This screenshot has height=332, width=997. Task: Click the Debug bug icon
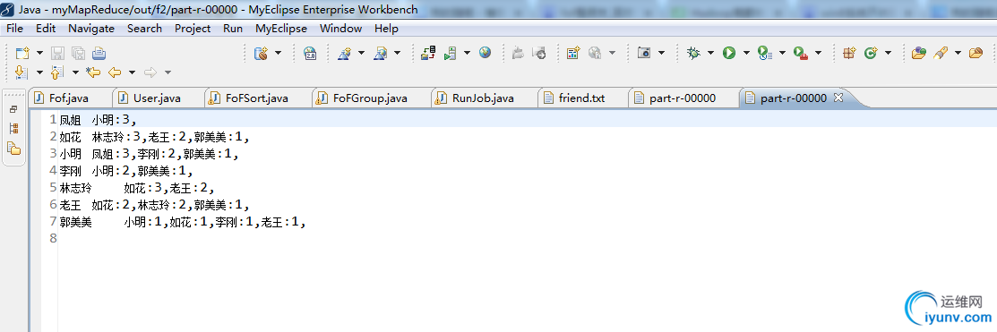pyautogui.click(x=693, y=54)
